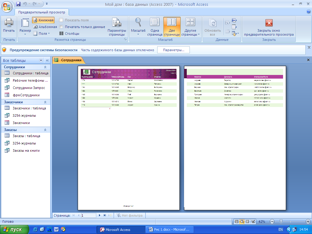Viewport: 312px width, 234px height.
Task: Collapse the Заказчики group
Action: pos(45,102)
